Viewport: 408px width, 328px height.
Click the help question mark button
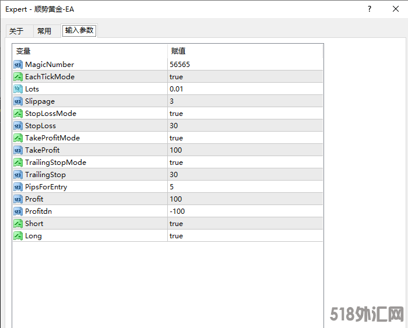coord(369,9)
